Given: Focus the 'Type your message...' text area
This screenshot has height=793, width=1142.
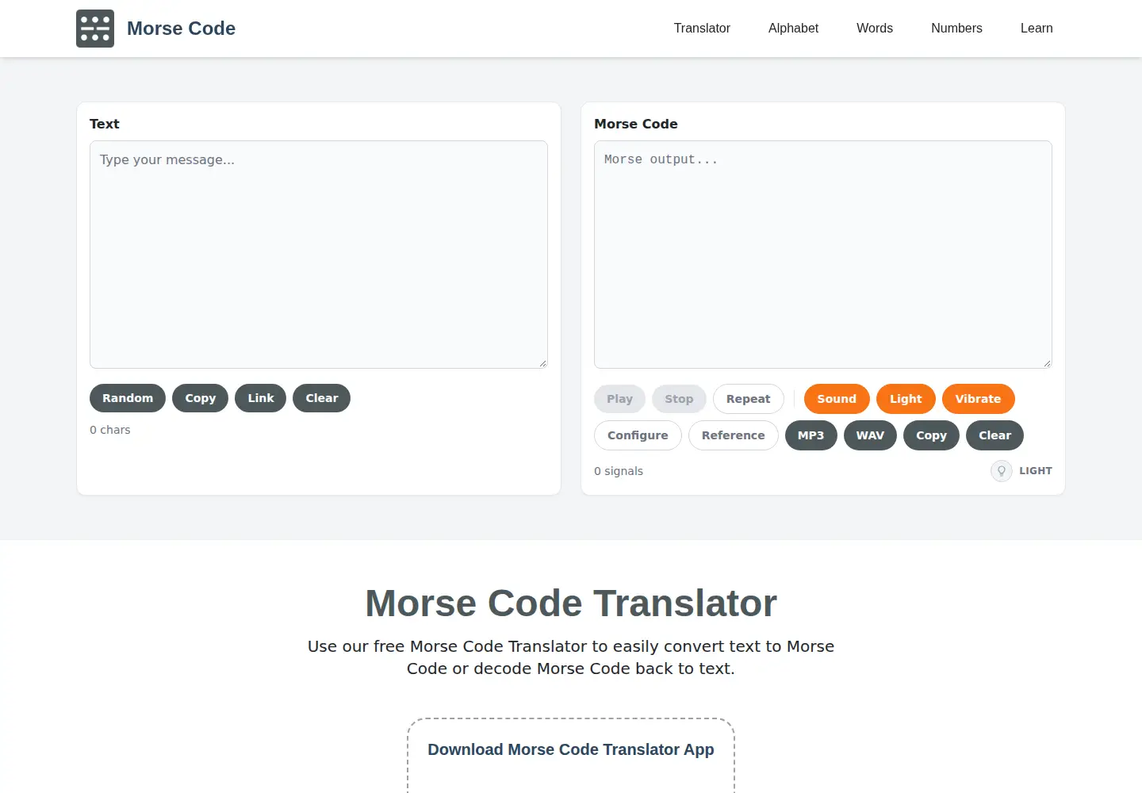Looking at the screenshot, I should (x=319, y=255).
